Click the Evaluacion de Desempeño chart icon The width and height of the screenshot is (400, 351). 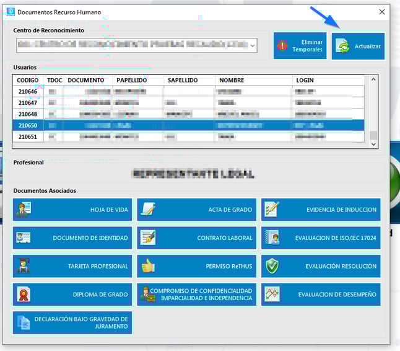tap(272, 295)
